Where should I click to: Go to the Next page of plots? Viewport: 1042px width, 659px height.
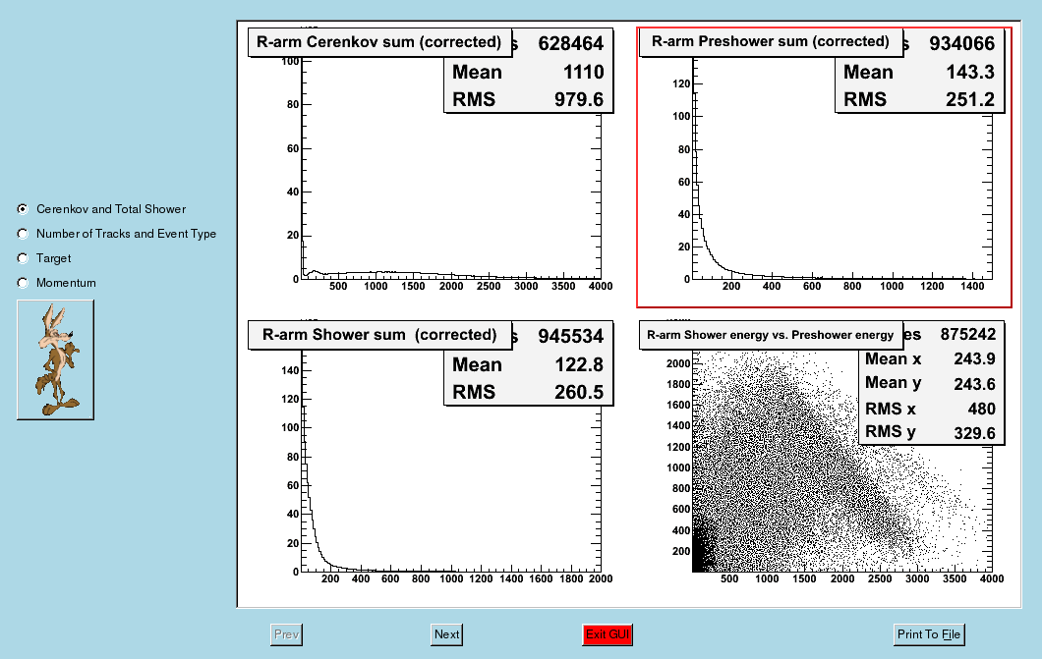click(x=446, y=634)
